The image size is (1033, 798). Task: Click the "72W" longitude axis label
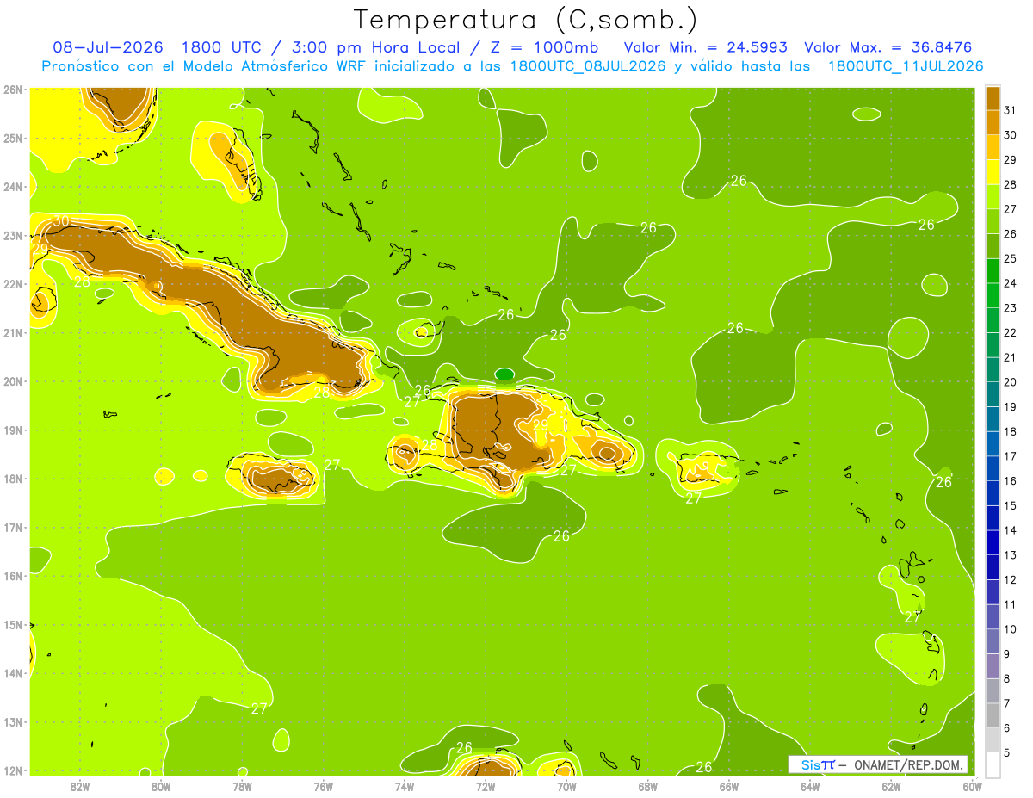[x=486, y=786]
